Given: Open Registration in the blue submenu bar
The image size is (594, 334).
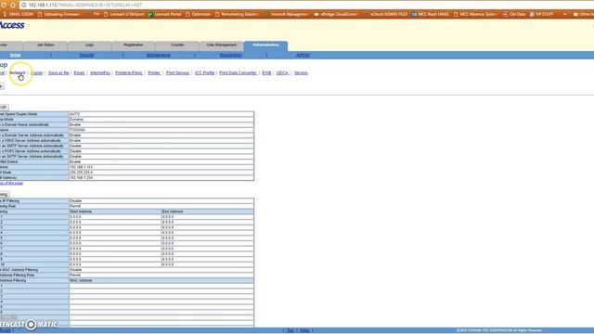Looking at the screenshot, I should point(230,56).
